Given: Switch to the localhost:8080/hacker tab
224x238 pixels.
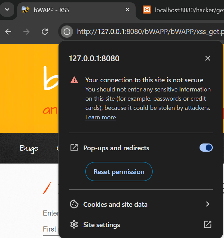Looking at the screenshot, I should pyautogui.click(x=184, y=10).
